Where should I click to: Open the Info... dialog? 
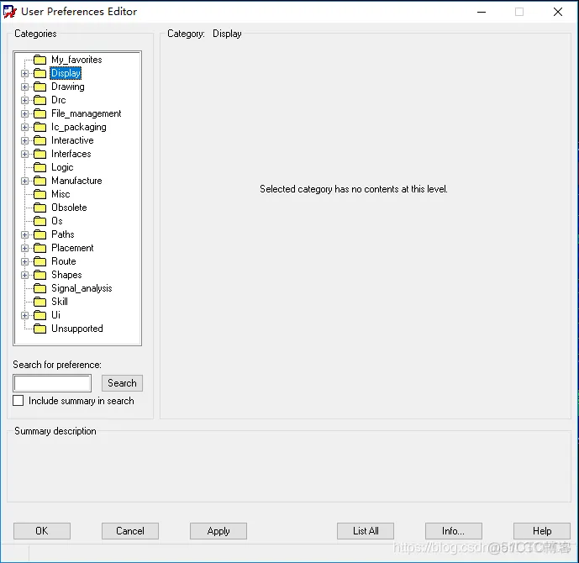454,531
